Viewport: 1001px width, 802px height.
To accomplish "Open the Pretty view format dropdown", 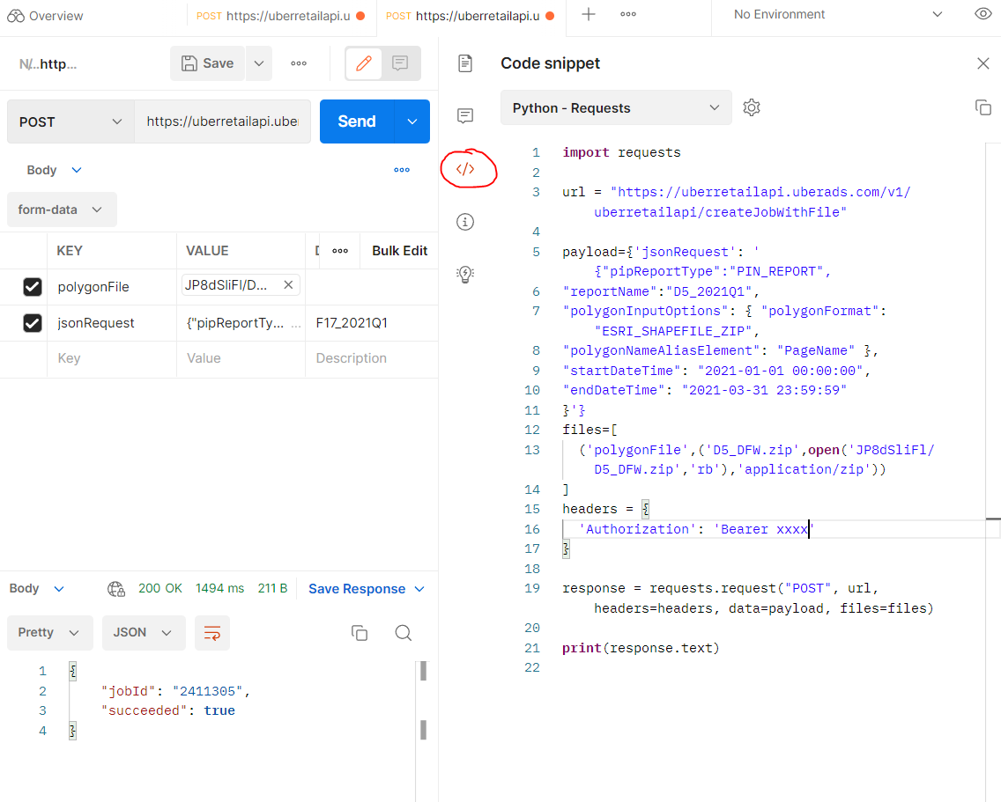I will point(50,633).
